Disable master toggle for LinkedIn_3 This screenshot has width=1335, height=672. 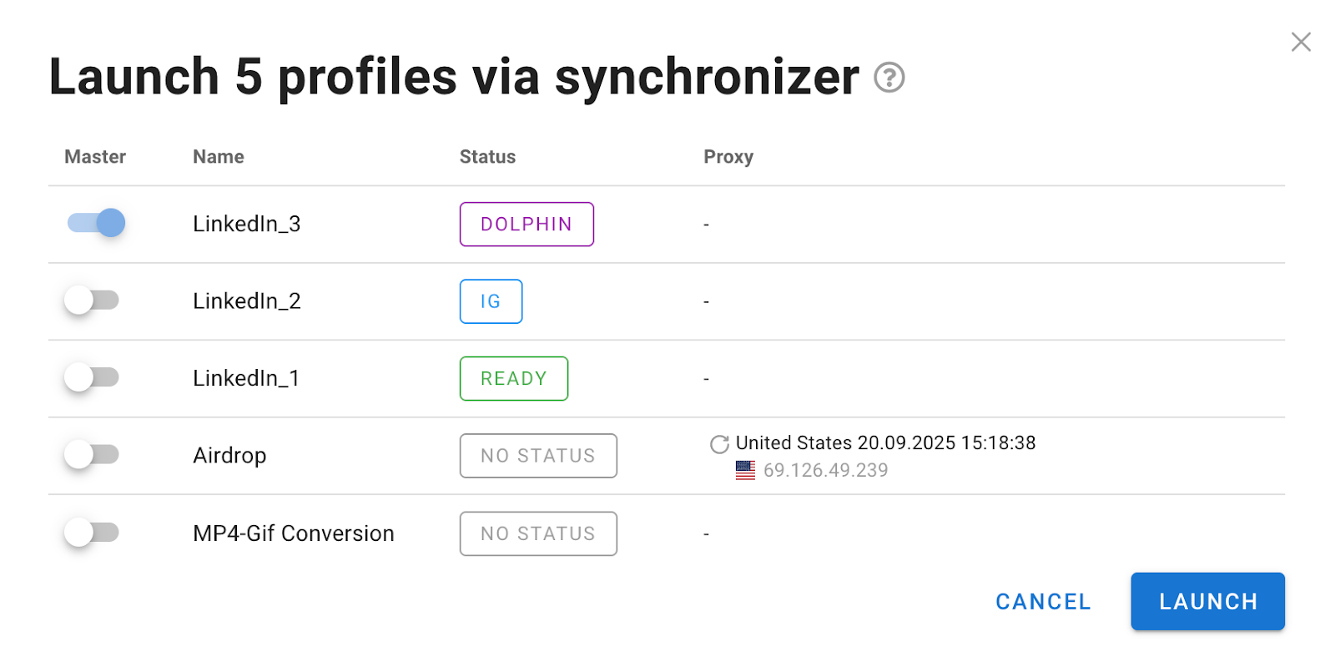(96, 223)
